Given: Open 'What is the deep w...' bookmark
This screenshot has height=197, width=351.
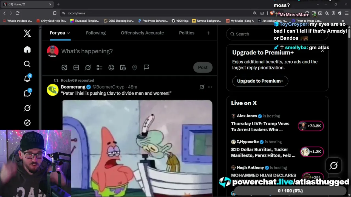Looking at the screenshot, I should (x=17, y=21).
